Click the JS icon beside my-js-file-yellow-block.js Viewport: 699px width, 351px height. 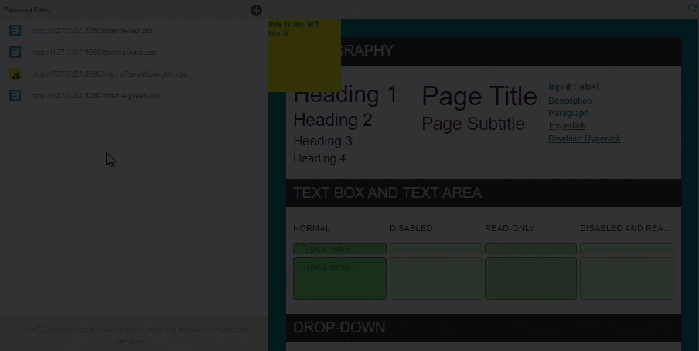click(15, 74)
